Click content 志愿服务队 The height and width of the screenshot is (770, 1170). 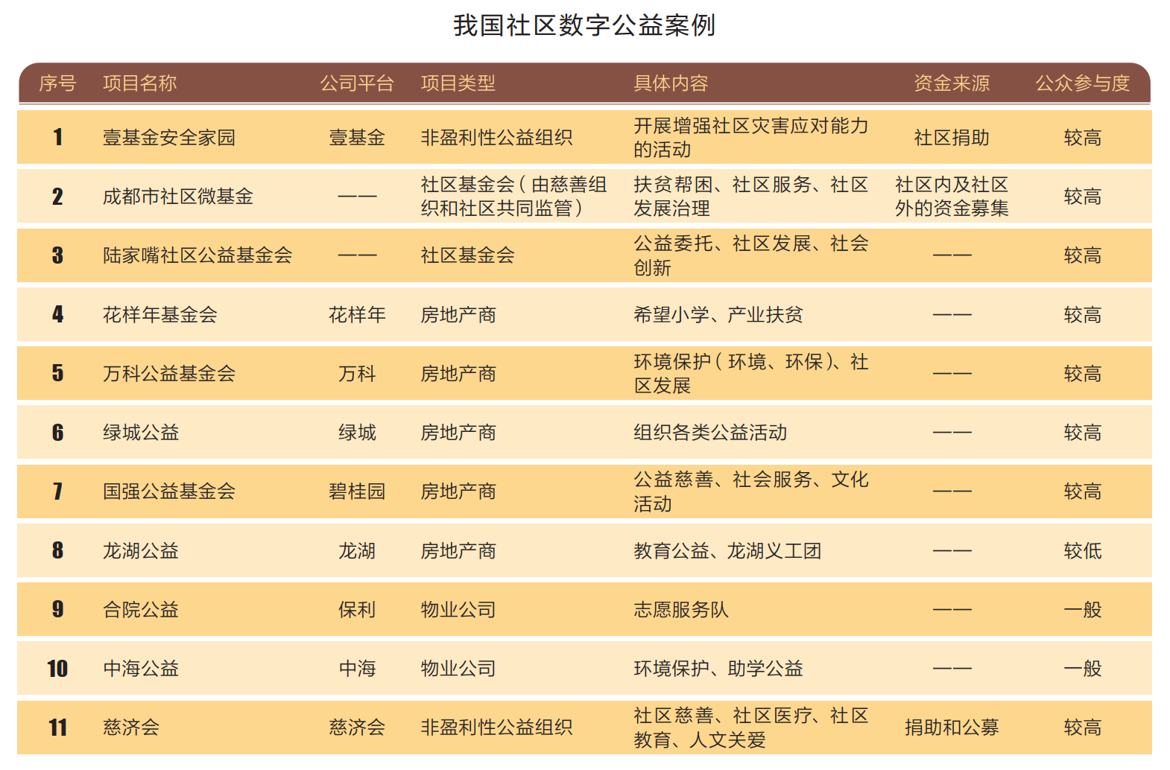[681, 610]
